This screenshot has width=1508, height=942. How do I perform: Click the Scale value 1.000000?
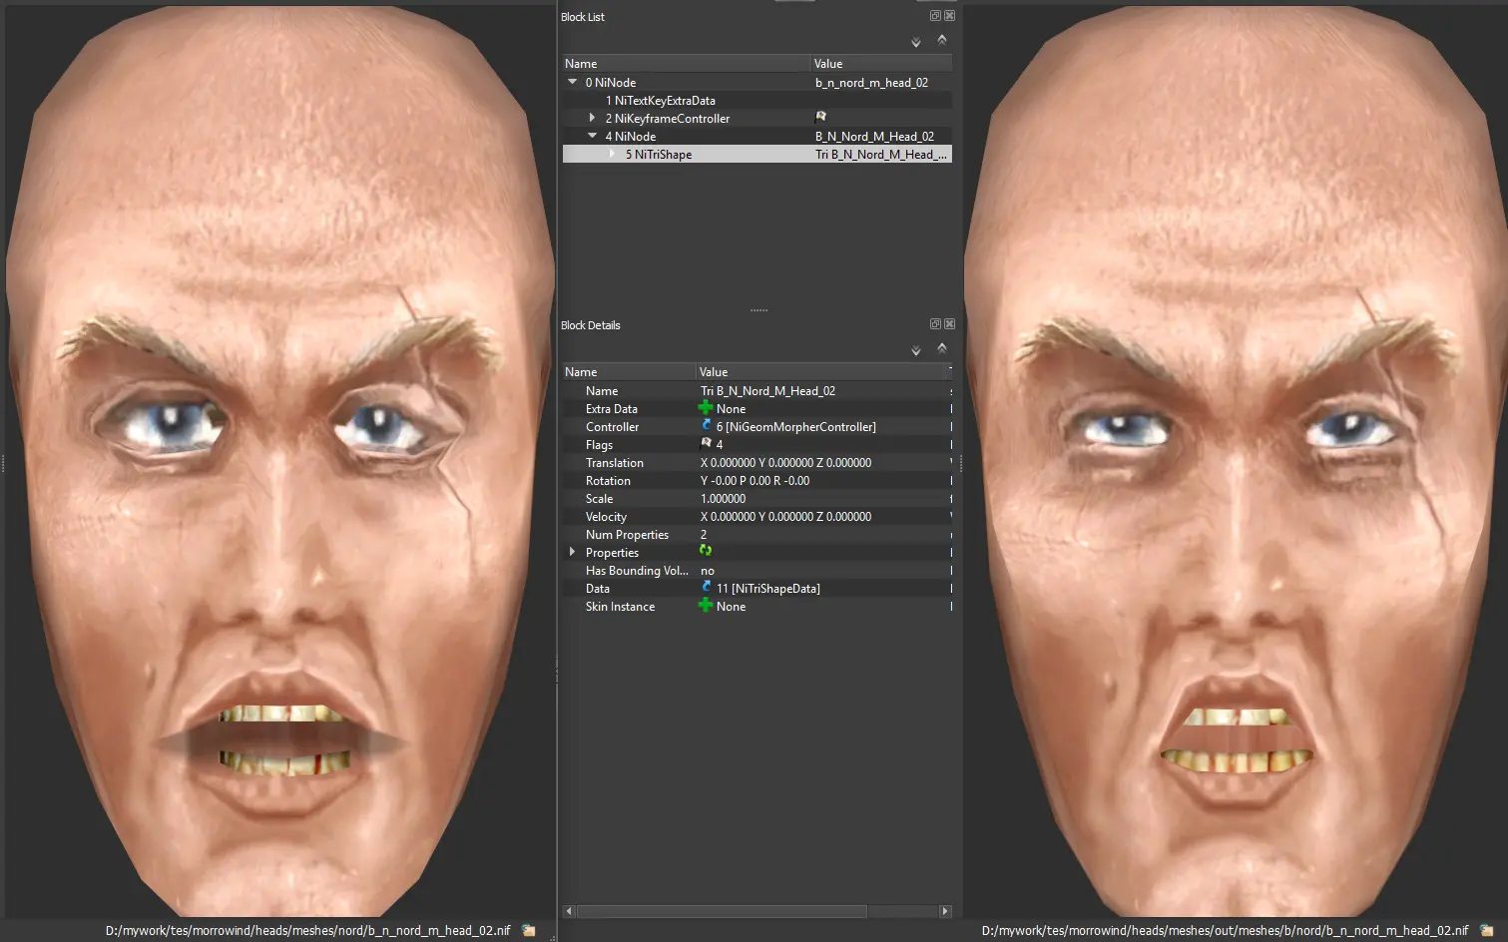[x=723, y=499]
